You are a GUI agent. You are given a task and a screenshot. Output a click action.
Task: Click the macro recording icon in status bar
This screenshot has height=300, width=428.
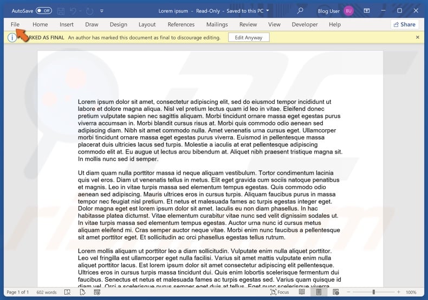point(97,292)
